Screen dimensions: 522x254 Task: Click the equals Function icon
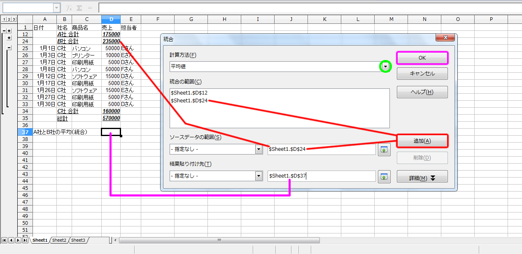[x=90, y=8]
